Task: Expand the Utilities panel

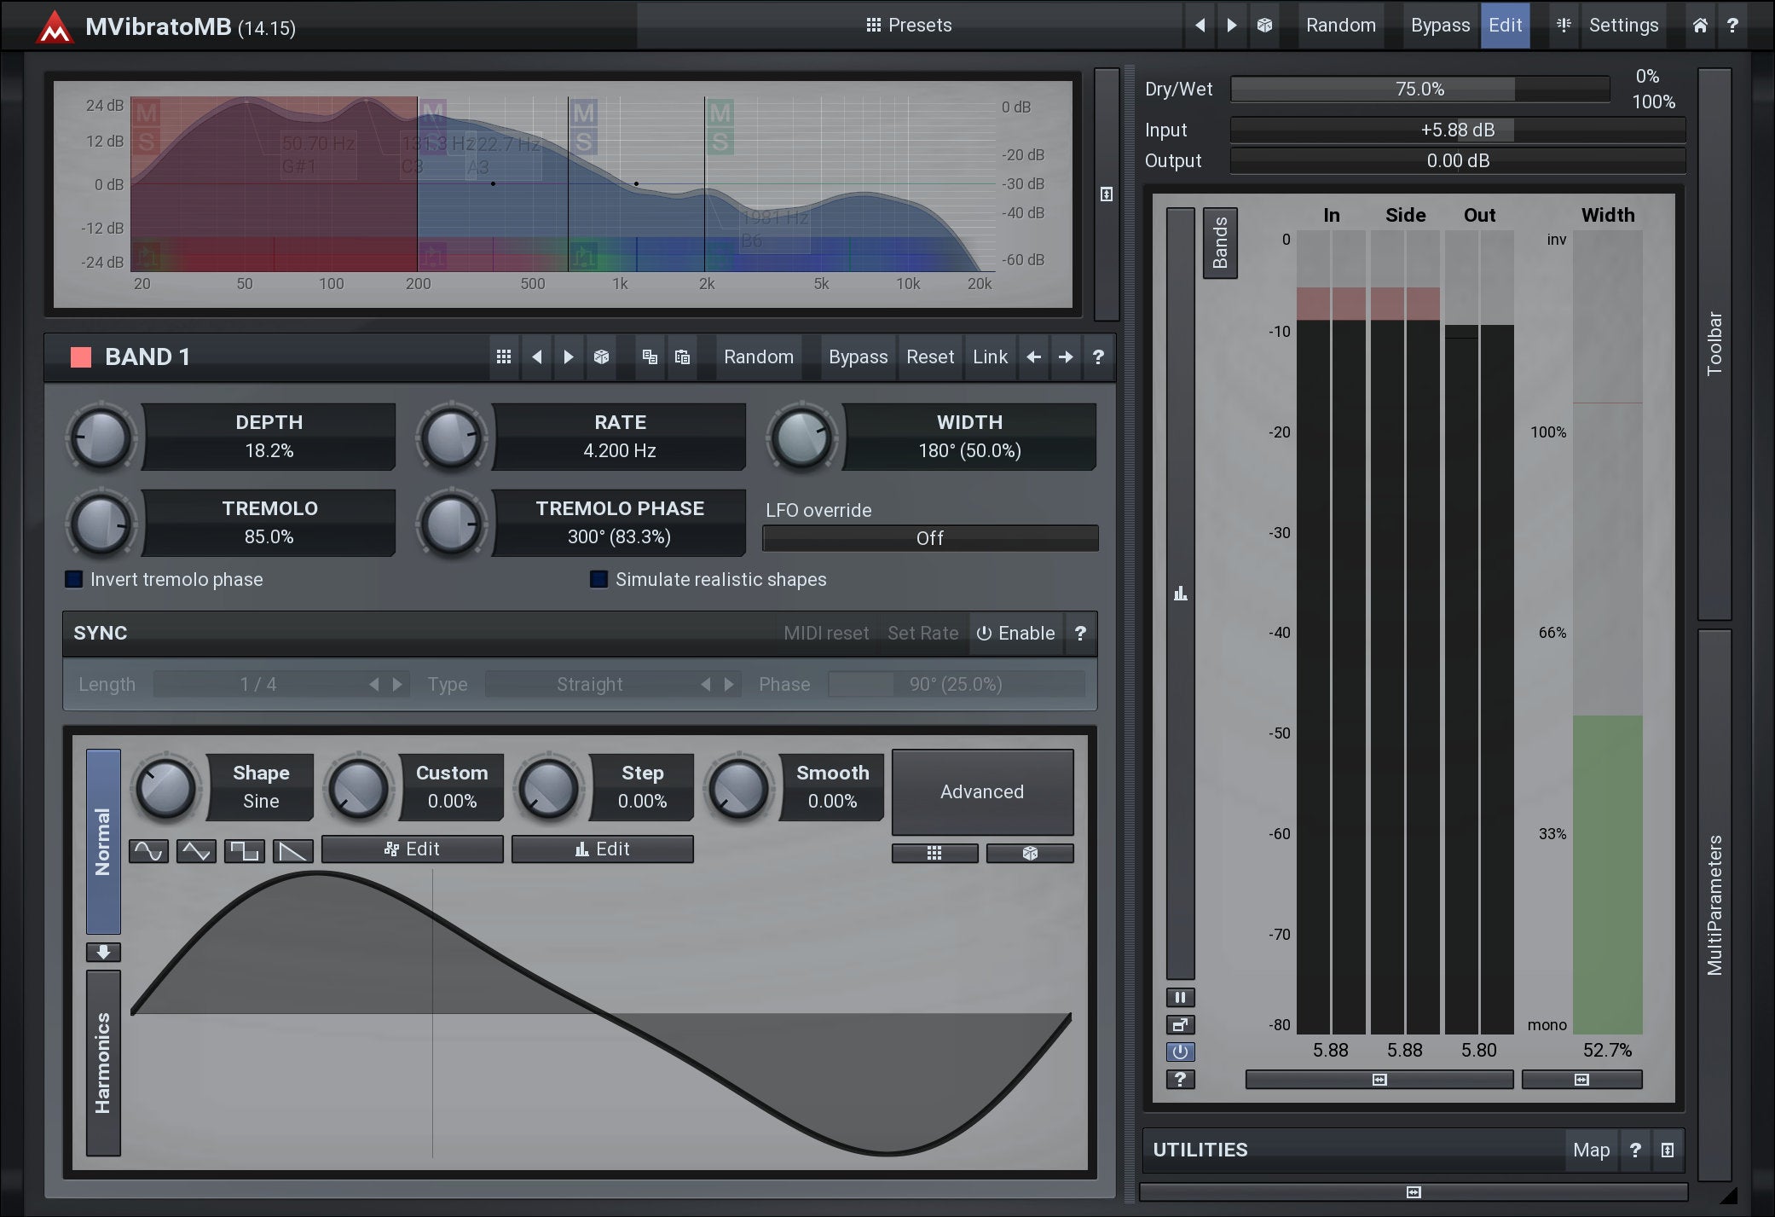Action: tap(1667, 1150)
